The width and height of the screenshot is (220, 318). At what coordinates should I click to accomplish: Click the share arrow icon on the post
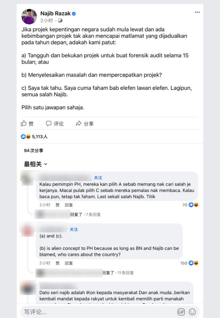click(79, 123)
